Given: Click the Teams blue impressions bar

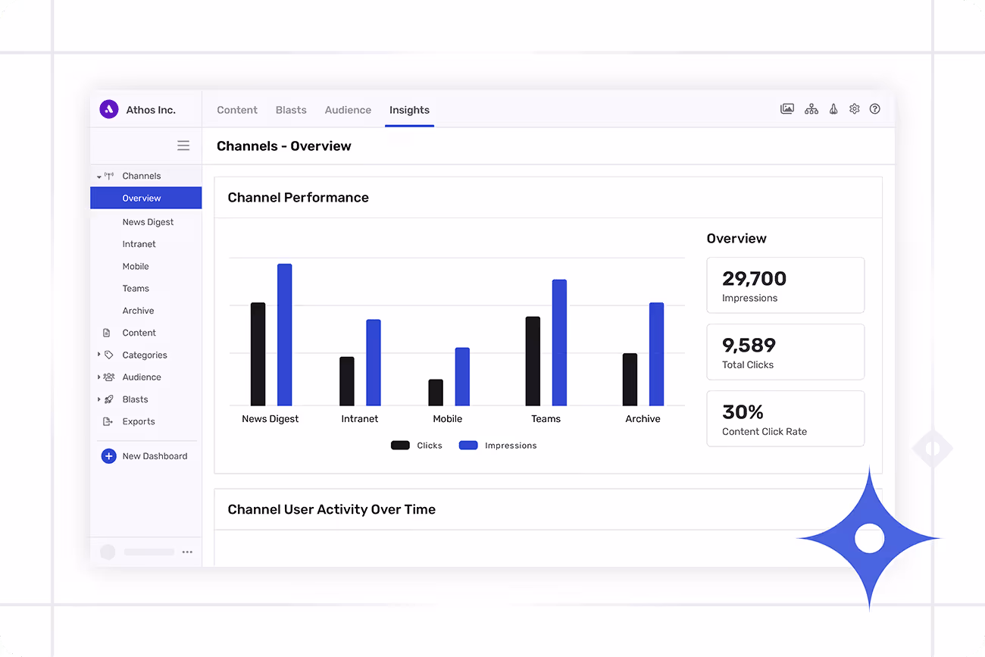Looking at the screenshot, I should (559, 343).
